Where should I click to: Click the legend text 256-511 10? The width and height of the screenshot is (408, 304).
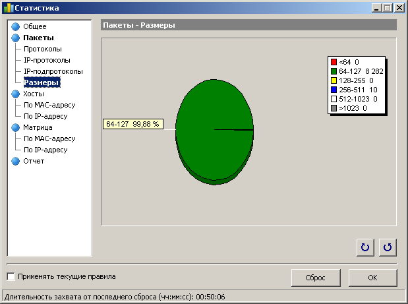coord(358,90)
